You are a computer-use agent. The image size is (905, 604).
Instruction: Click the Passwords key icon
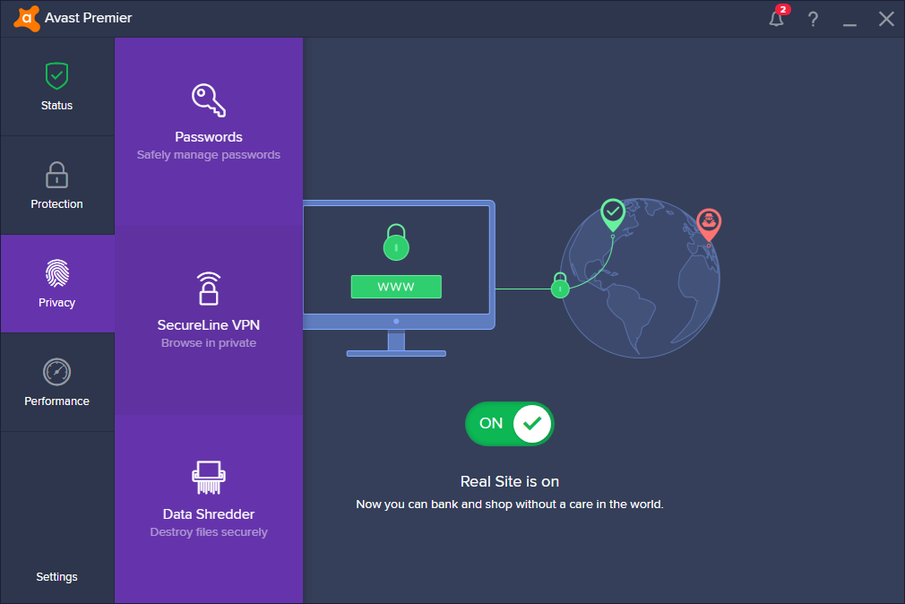pos(208,100)
